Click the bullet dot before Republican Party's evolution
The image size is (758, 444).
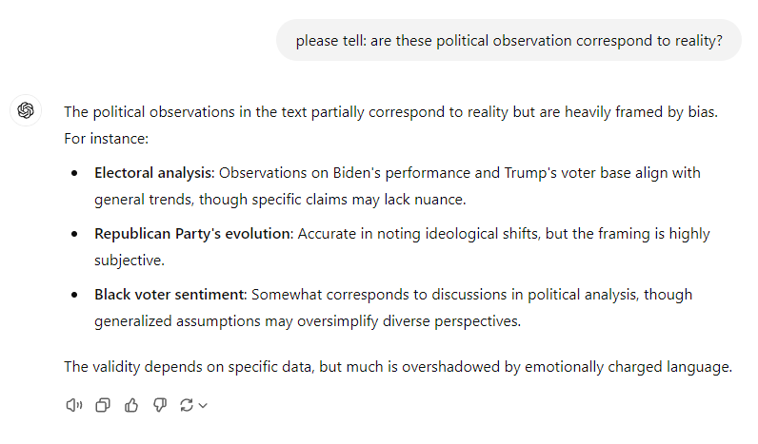point(74,234)
